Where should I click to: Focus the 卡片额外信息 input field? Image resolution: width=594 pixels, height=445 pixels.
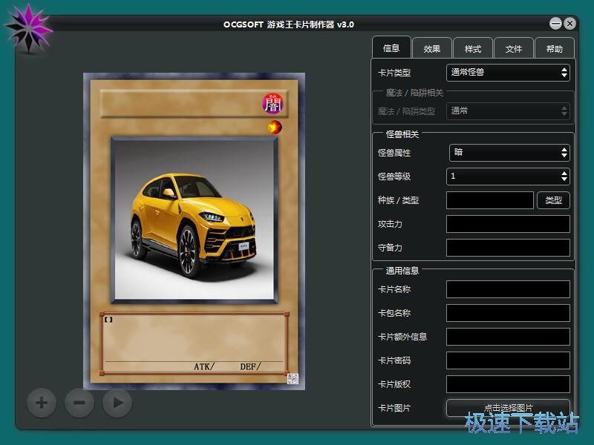coord(508,337)
